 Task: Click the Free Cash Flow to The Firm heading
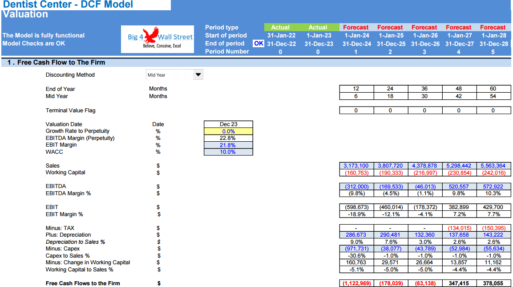click(x=61, y=62)
